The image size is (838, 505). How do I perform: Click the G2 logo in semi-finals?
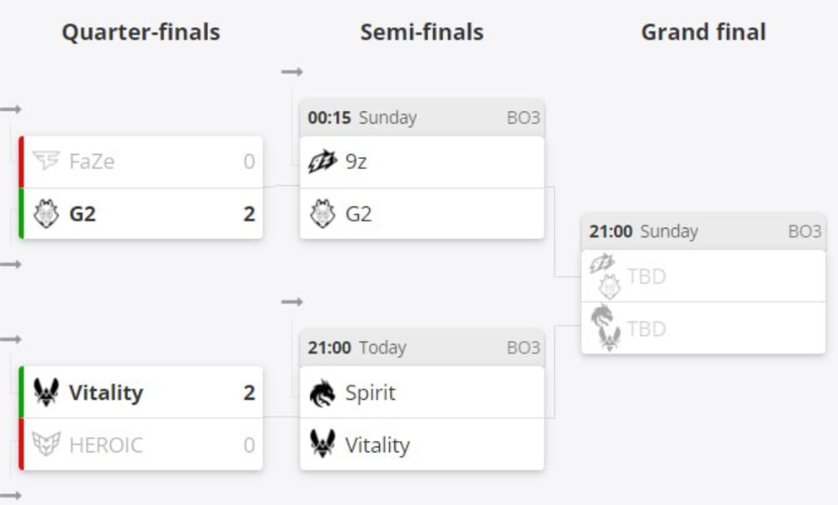pos(323,214)
